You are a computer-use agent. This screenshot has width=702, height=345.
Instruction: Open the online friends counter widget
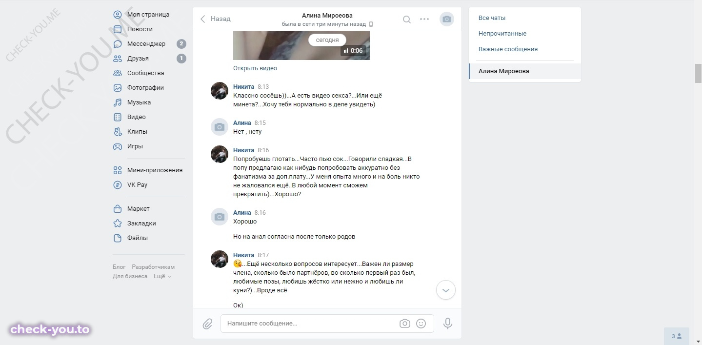coord(676,336)
